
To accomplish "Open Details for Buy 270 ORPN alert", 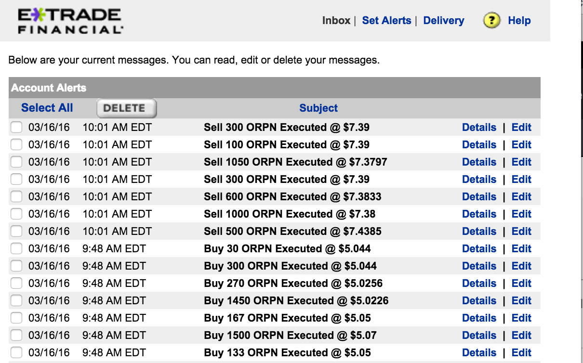I will point(479,284).
